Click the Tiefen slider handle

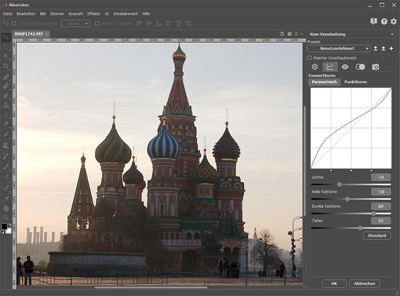coord(360,228)
